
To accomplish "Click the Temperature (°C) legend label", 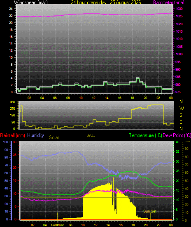I will point(146,135).
